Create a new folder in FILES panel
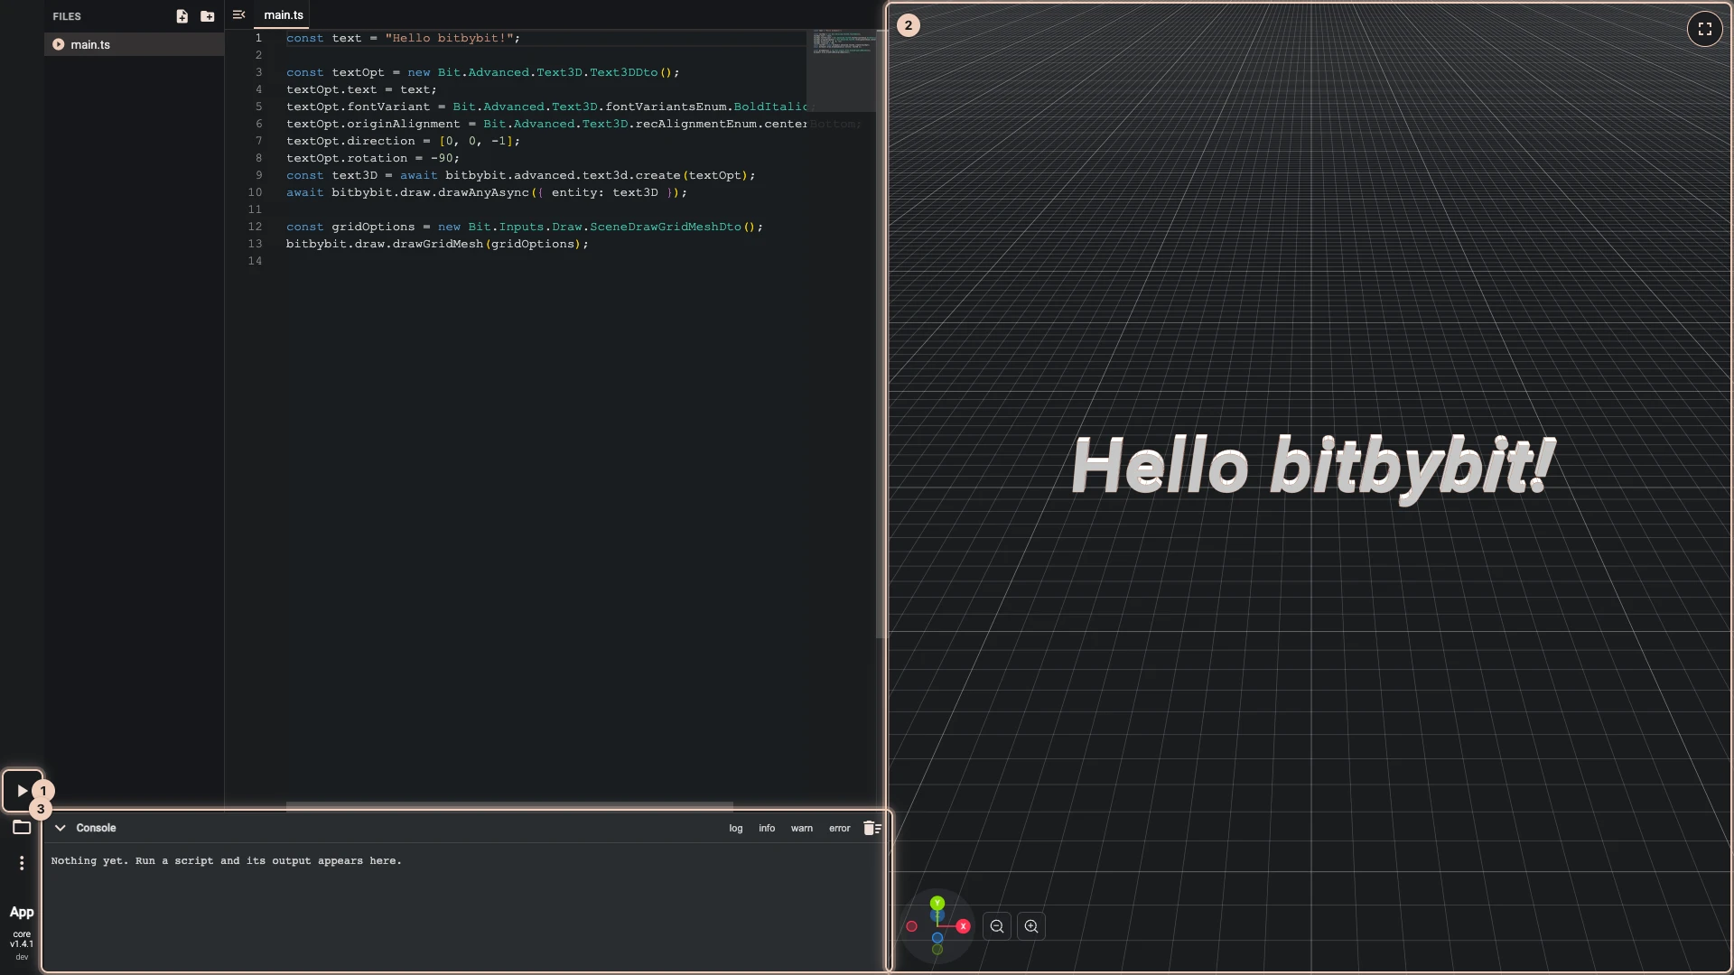The height and width of the screenshot is (975, 1734). click(208, 16)
